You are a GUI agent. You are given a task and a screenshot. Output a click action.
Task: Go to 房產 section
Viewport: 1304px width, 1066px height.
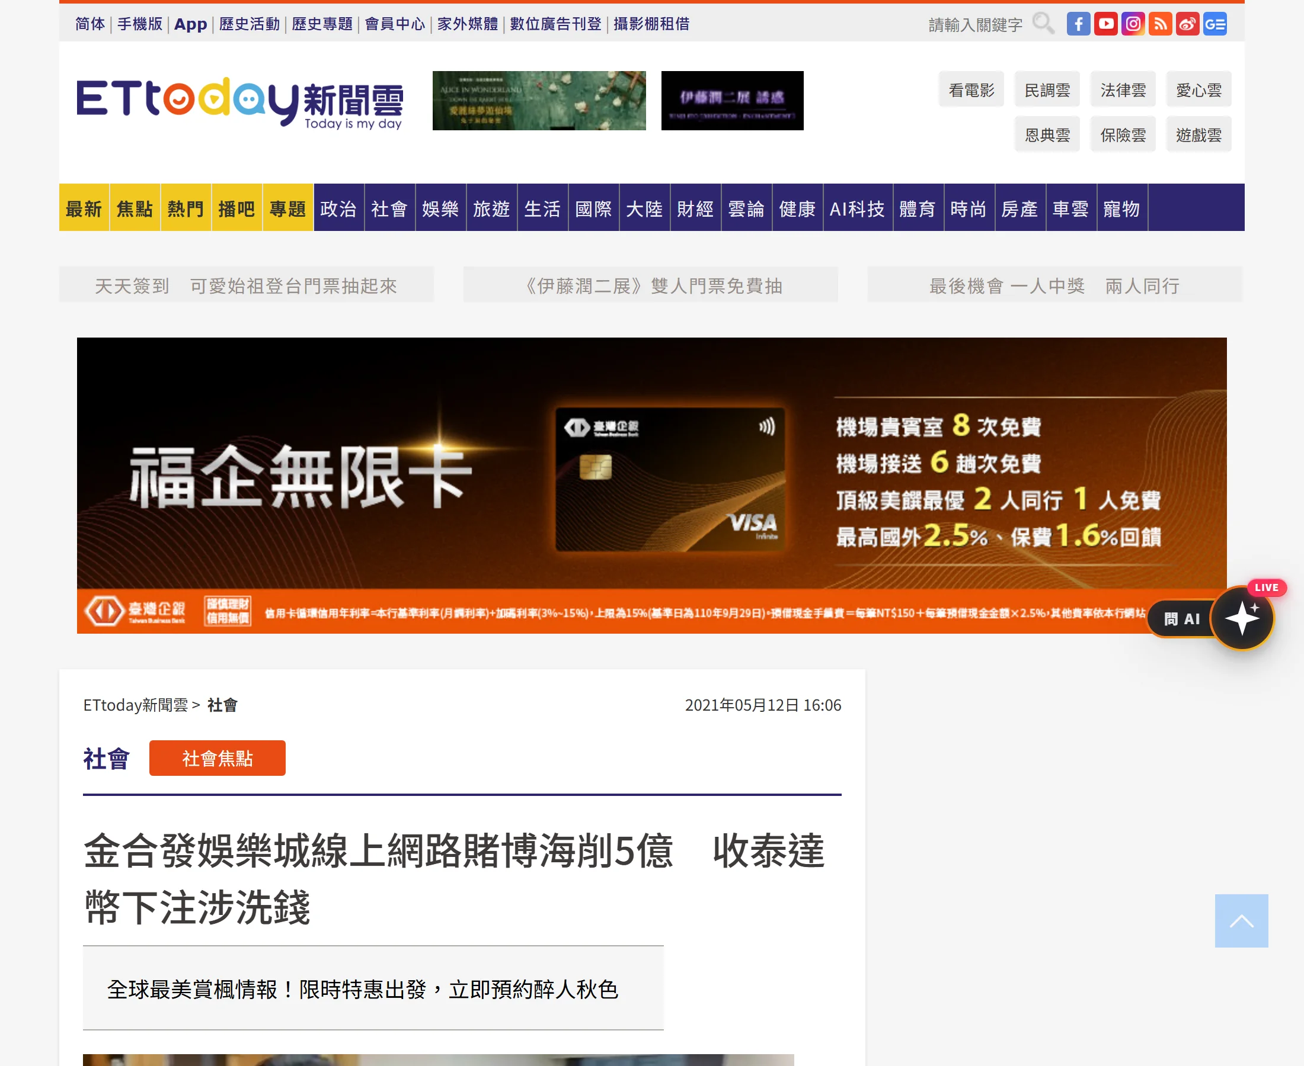[1020, 208]
